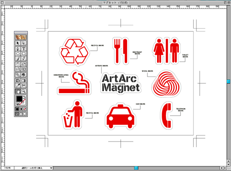Click the toolbox palette title bar
The height and width of the screenshot is (171, 231).
tap(21, 32)
